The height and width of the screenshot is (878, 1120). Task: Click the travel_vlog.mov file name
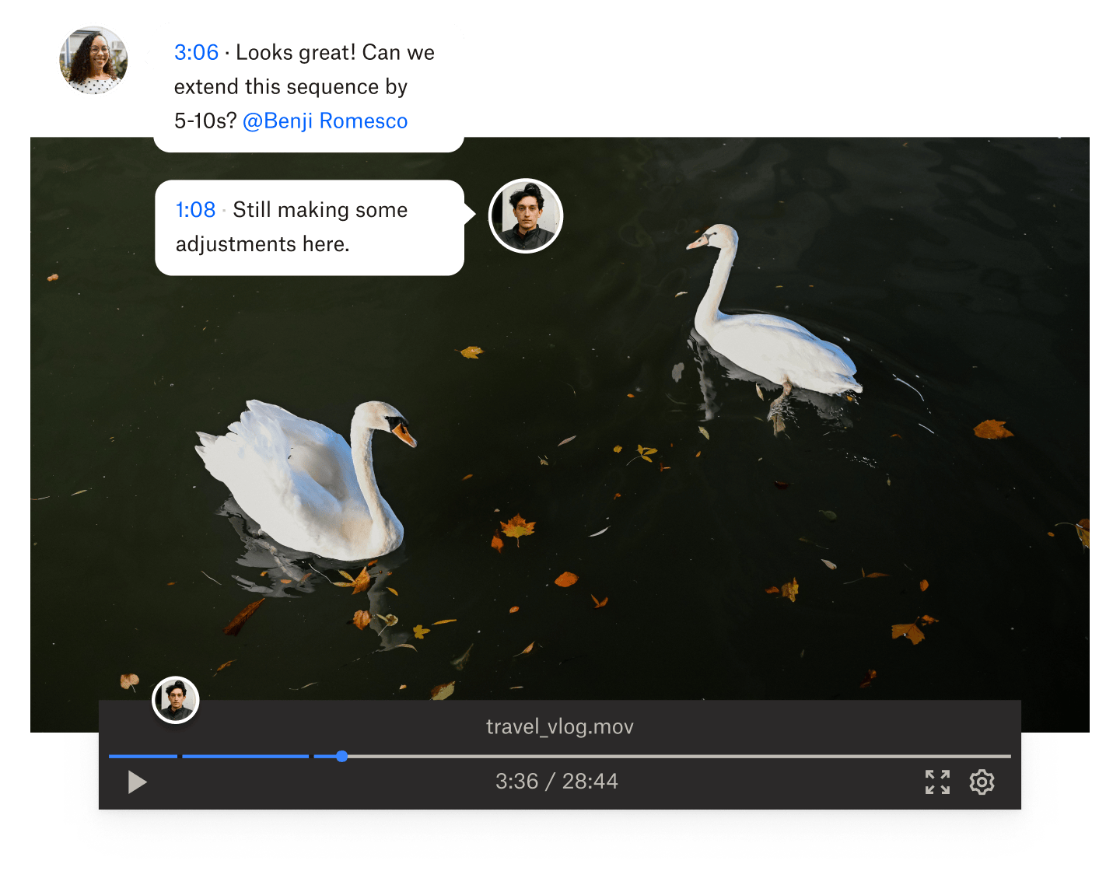pos(559,726)
